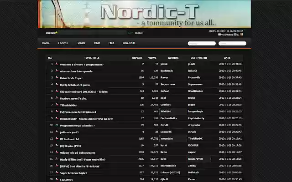The height and width of the screenshot is (182, 292).
Task: View last poster dragonfer profile
Action: [194, 125]
